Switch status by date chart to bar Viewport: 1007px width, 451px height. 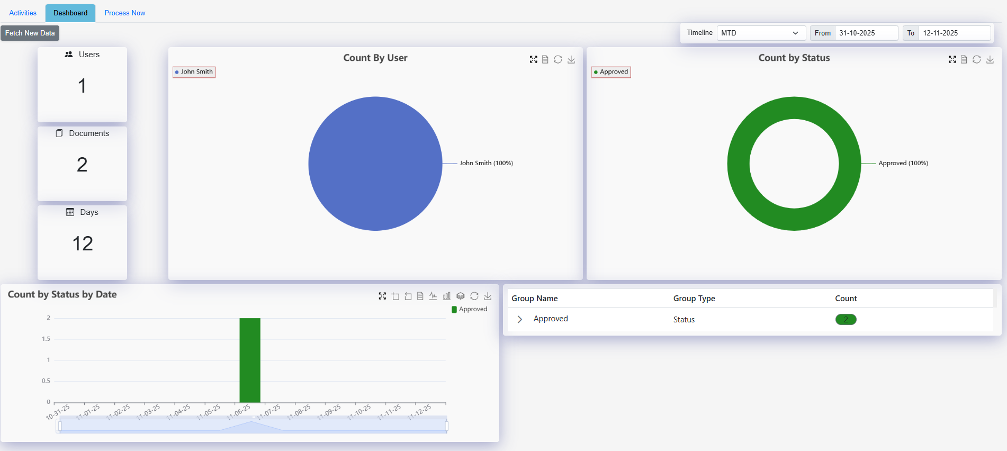pos(447,296)
